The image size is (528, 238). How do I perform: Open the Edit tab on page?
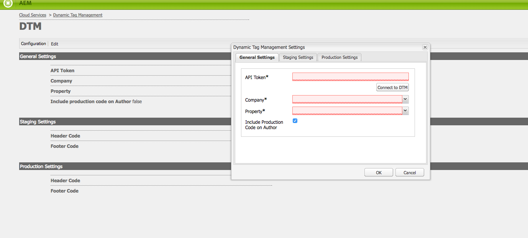tap(54, 44)
